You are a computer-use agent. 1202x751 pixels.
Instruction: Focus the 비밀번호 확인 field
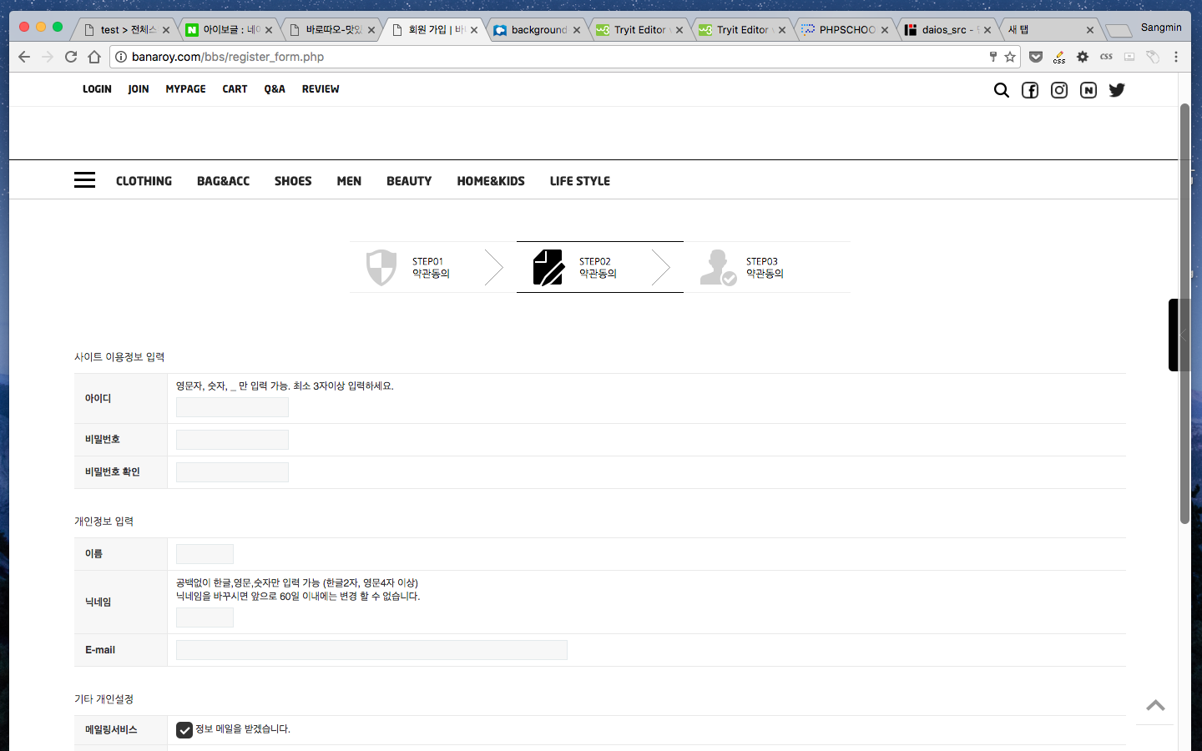232,472
